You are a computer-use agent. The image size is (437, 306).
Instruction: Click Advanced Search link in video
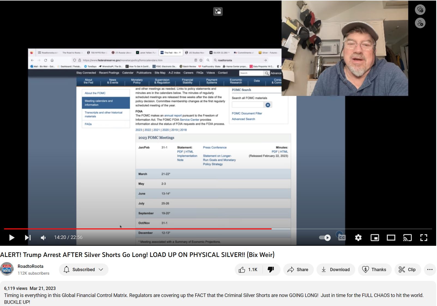243,119
